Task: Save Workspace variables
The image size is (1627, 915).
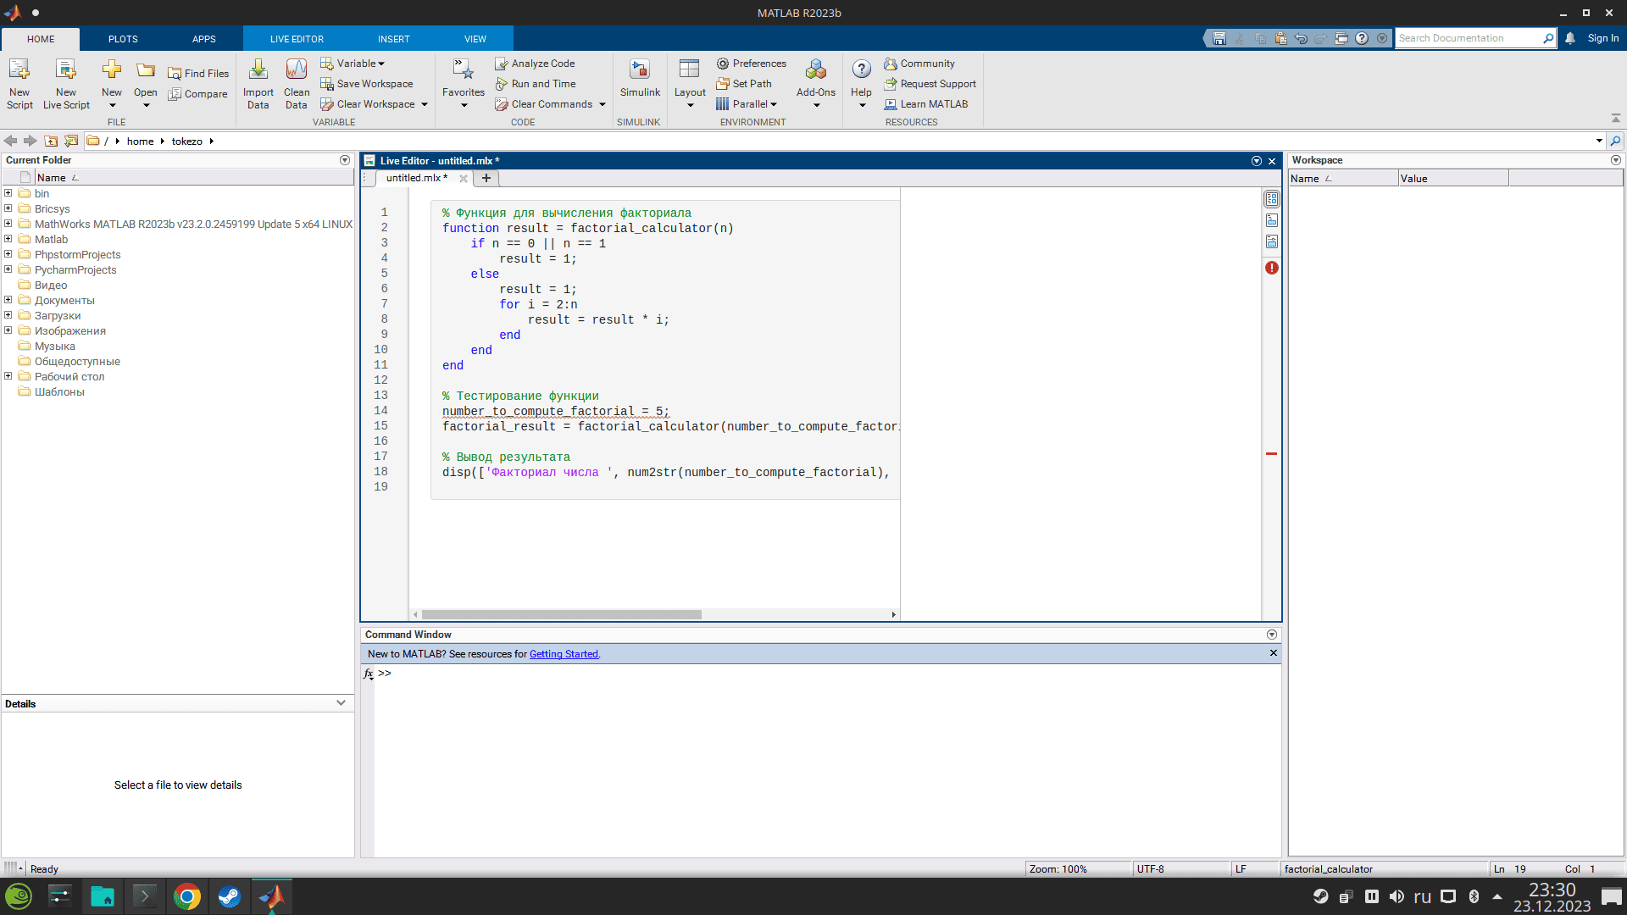Action: point(366,84)
